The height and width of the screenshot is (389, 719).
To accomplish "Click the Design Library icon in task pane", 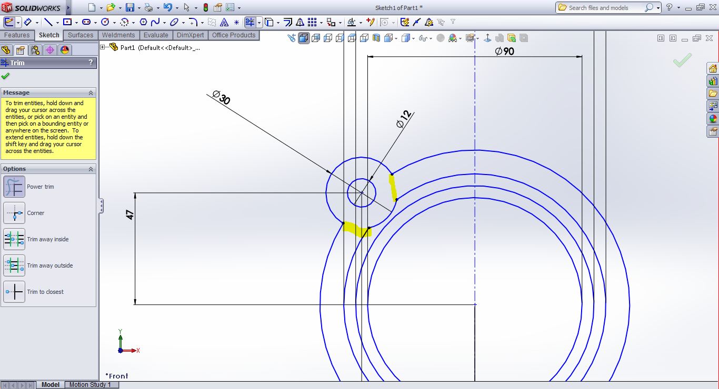I will pos(713,81).
